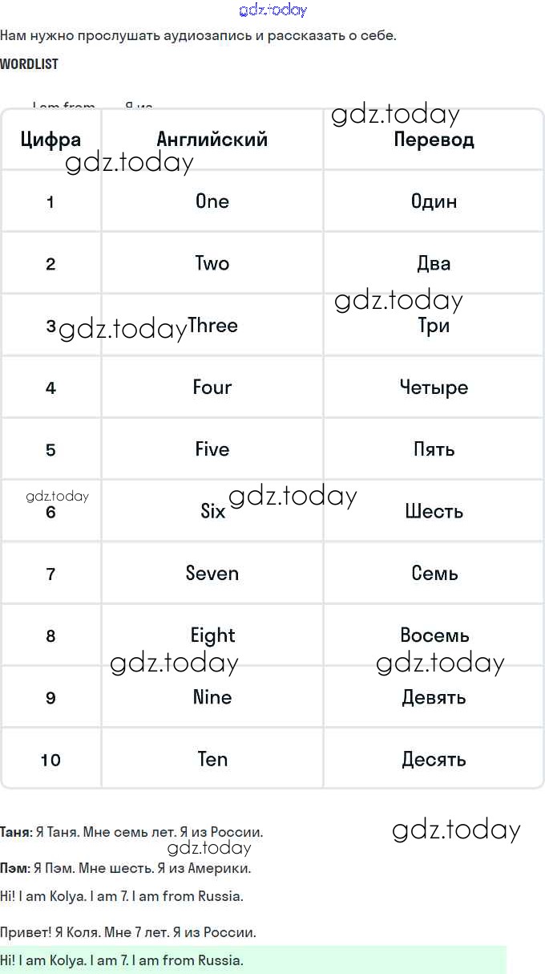
Task: Click the word "Three" in the table
Action: [212, 326]
